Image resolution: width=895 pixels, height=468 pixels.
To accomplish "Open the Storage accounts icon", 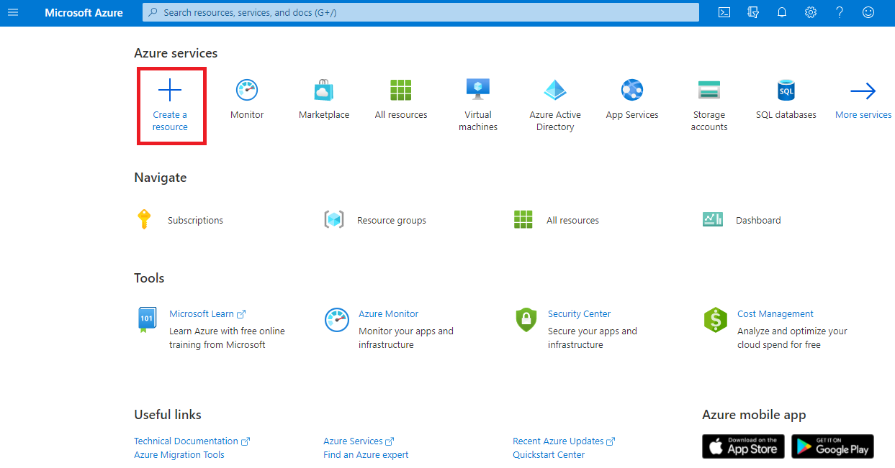I will 709,90.
